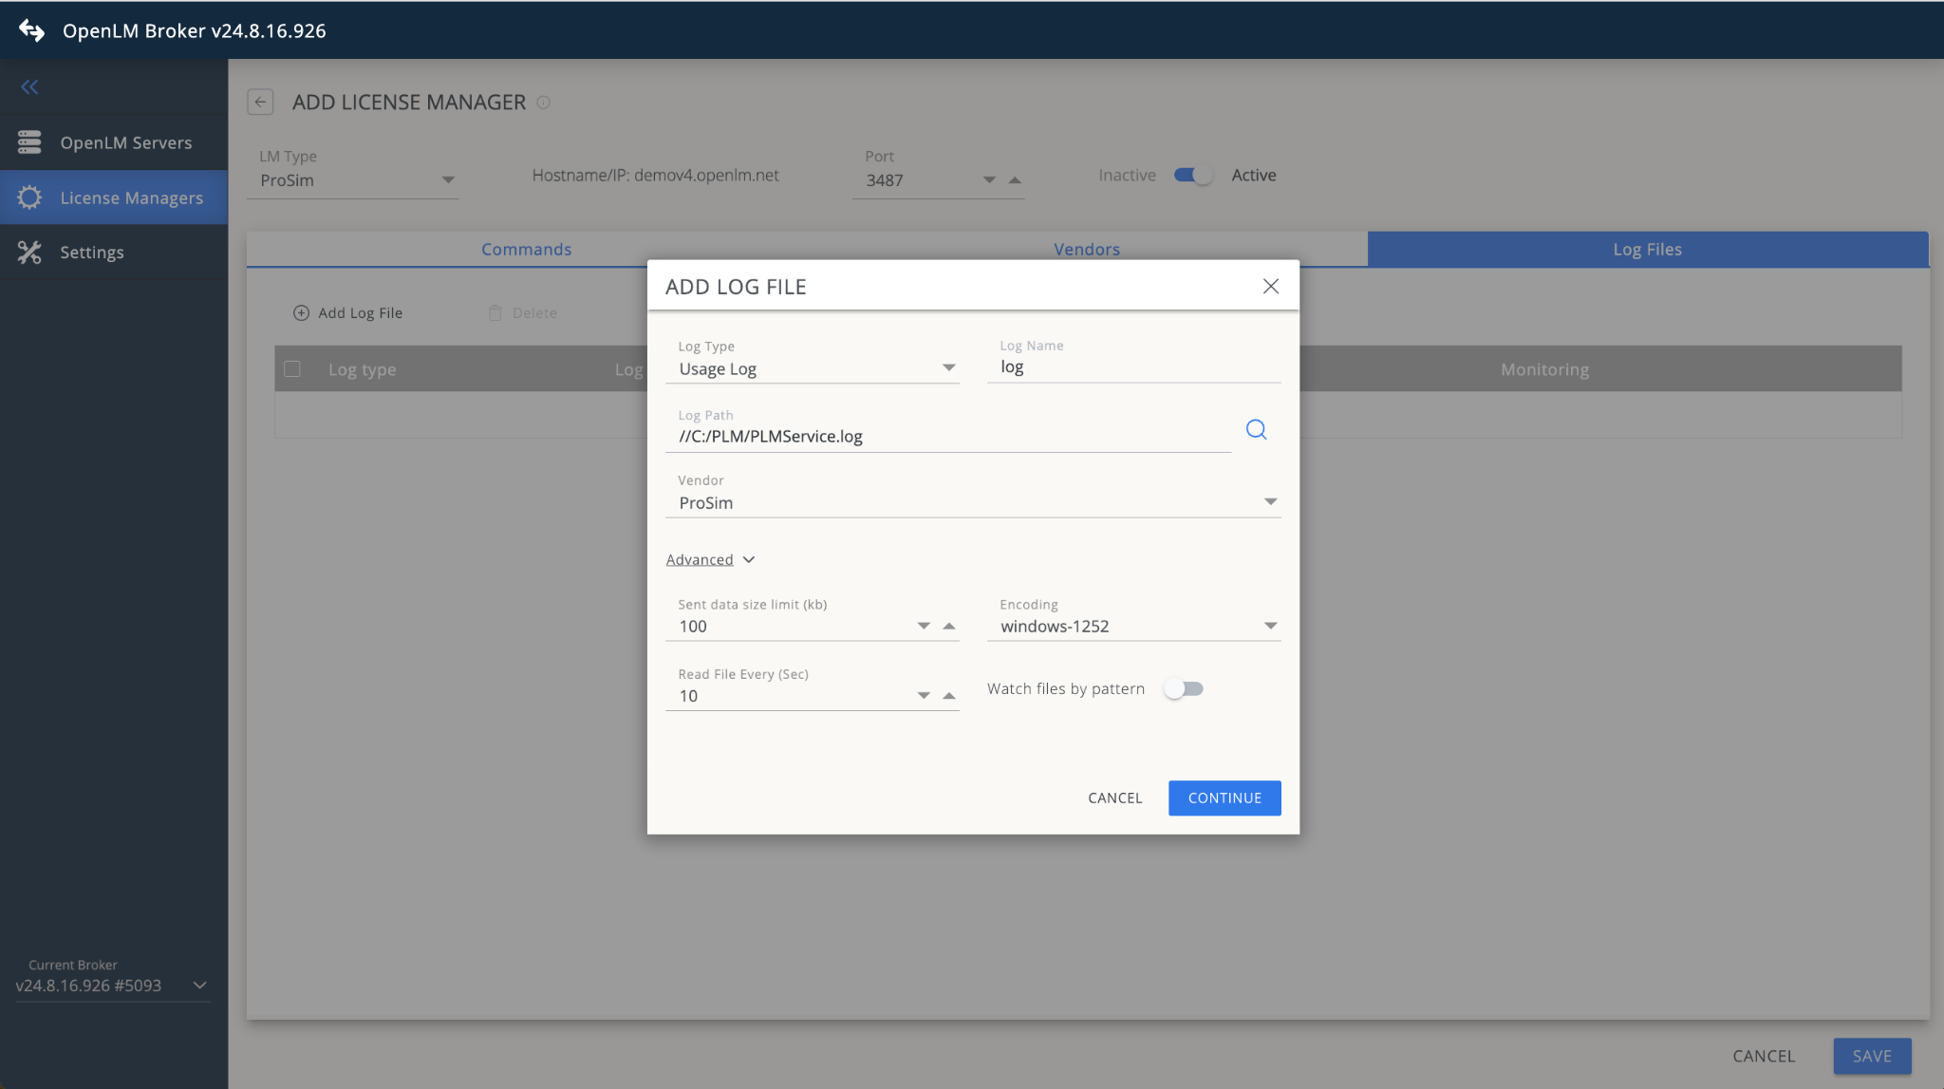Click the Log Path input field

coord(947,437)
